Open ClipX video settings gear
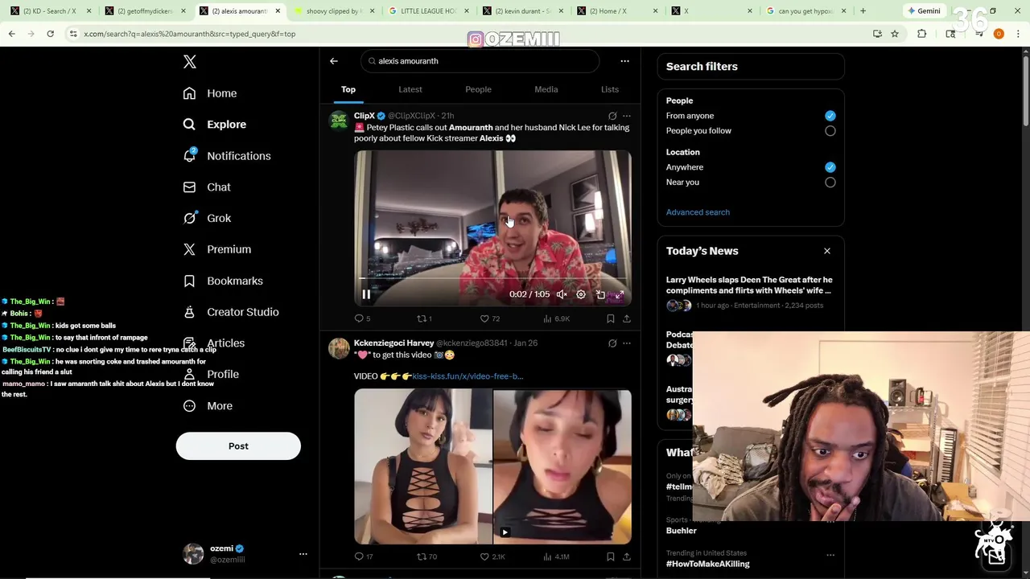 (x=581, y=294)
